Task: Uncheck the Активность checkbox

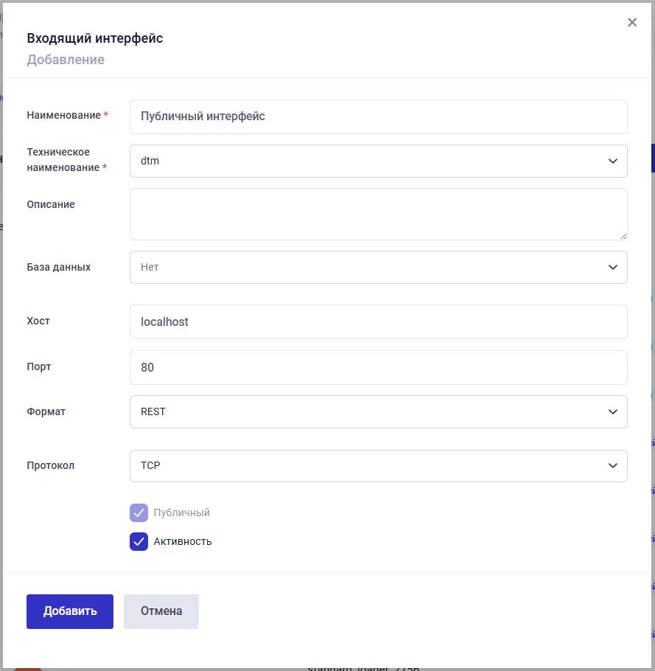Action: tap(139, 541)
